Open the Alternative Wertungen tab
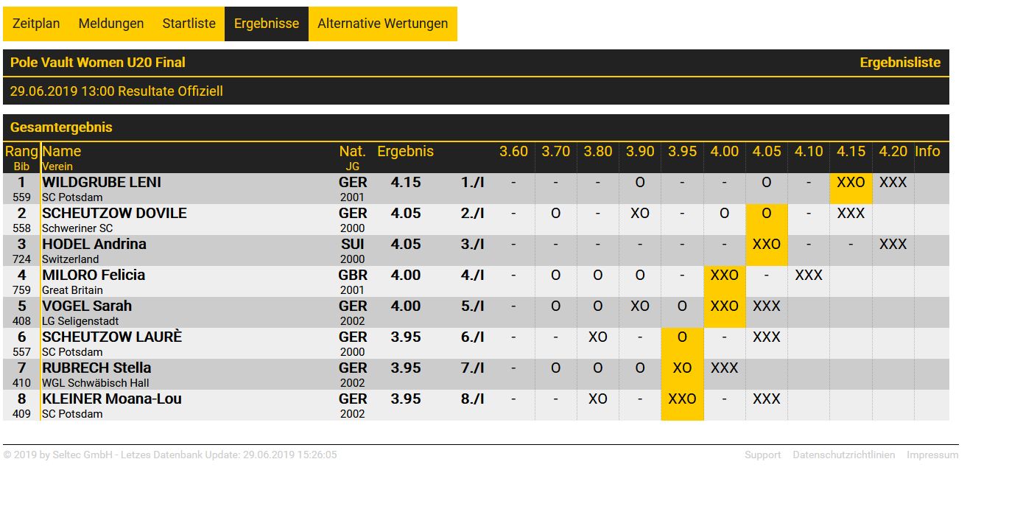This screenshot has height=512, width=1023. point(382,24)
